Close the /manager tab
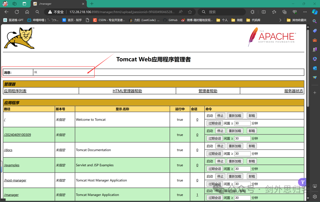Viewport: 320px width, 202px height. (83, 4)
